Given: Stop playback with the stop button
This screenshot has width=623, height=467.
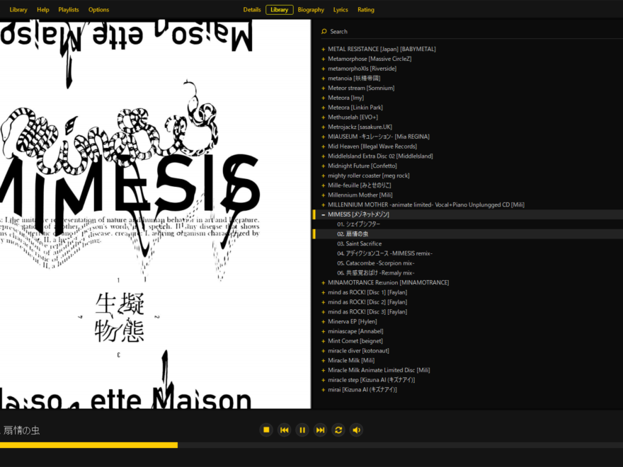Looking at the screenshot, I should click(x=266, y=429).
